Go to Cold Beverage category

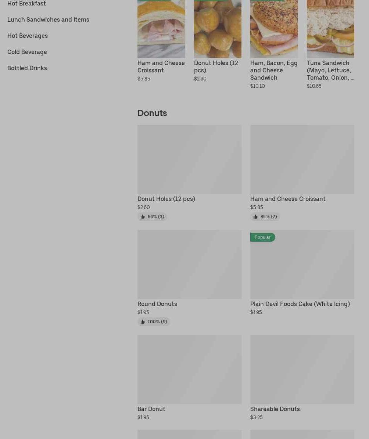27,52
